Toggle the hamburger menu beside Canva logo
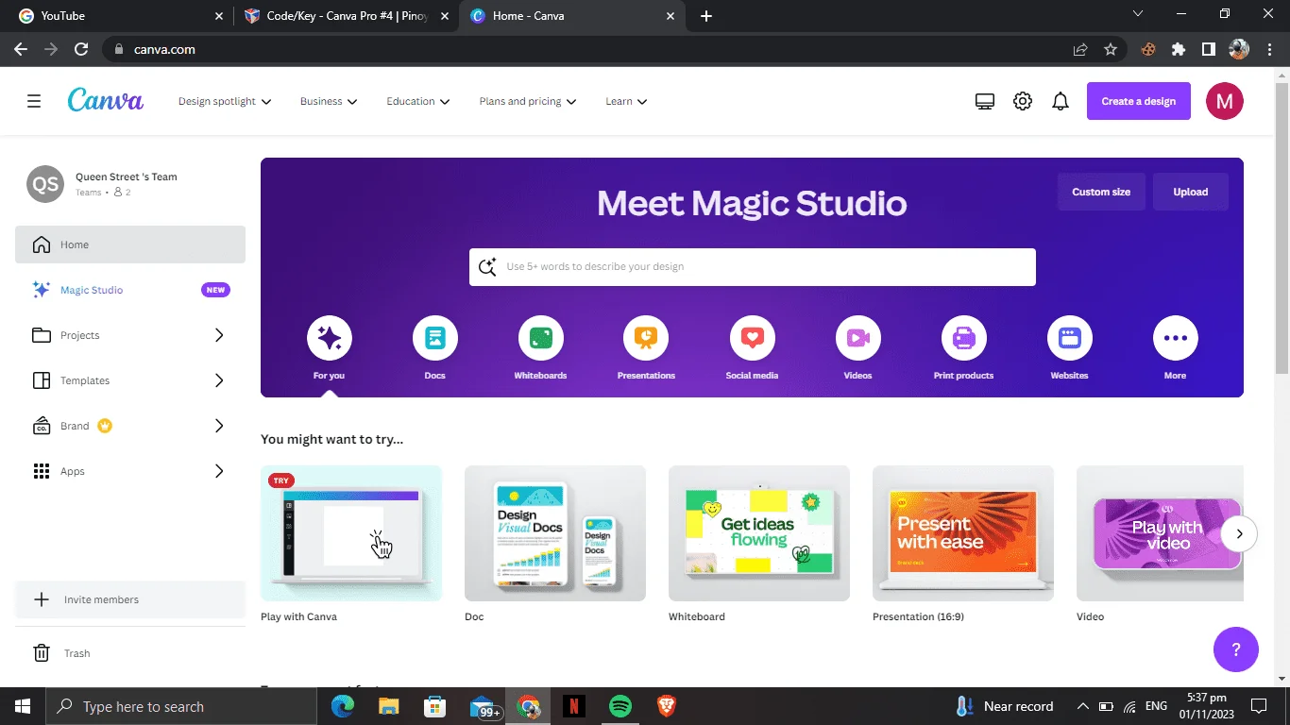 [x=34, y=101]
